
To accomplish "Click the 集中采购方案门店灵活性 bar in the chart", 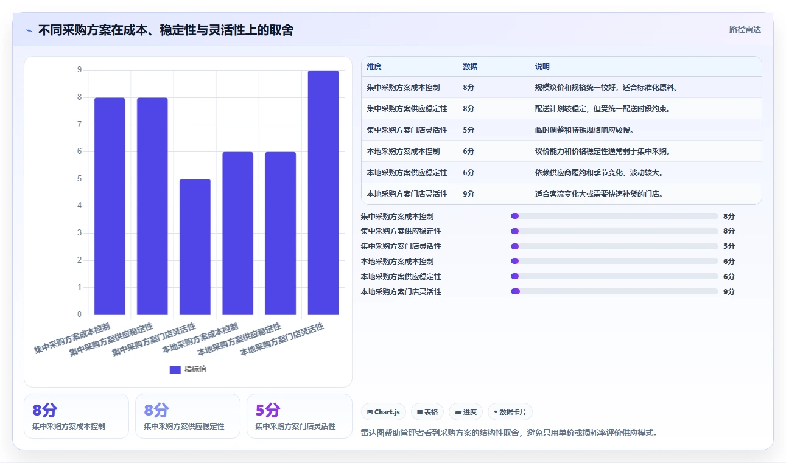I will pyautogui.click(x=195, y=247).
